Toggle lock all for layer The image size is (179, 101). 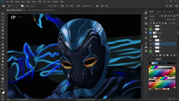(x=166, y=23)
